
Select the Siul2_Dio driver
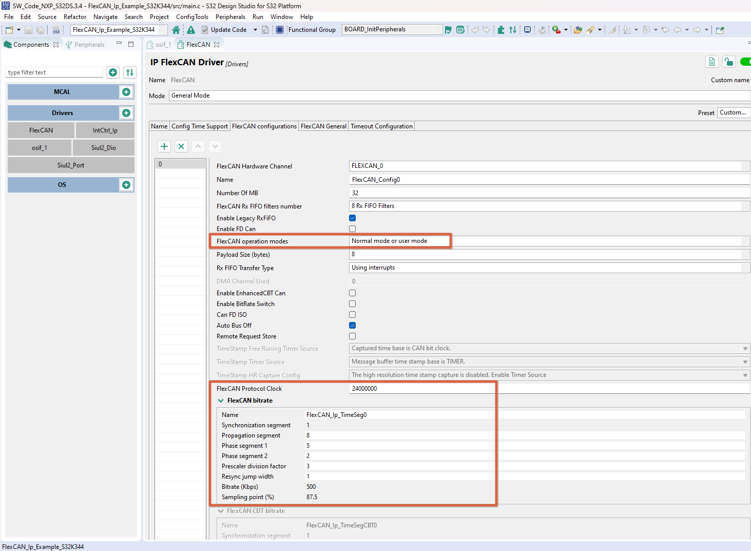tap(103, 147)
